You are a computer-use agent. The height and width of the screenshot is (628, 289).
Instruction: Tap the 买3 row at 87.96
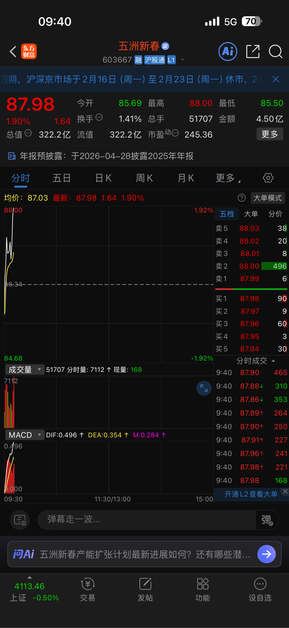click(251, 324)
